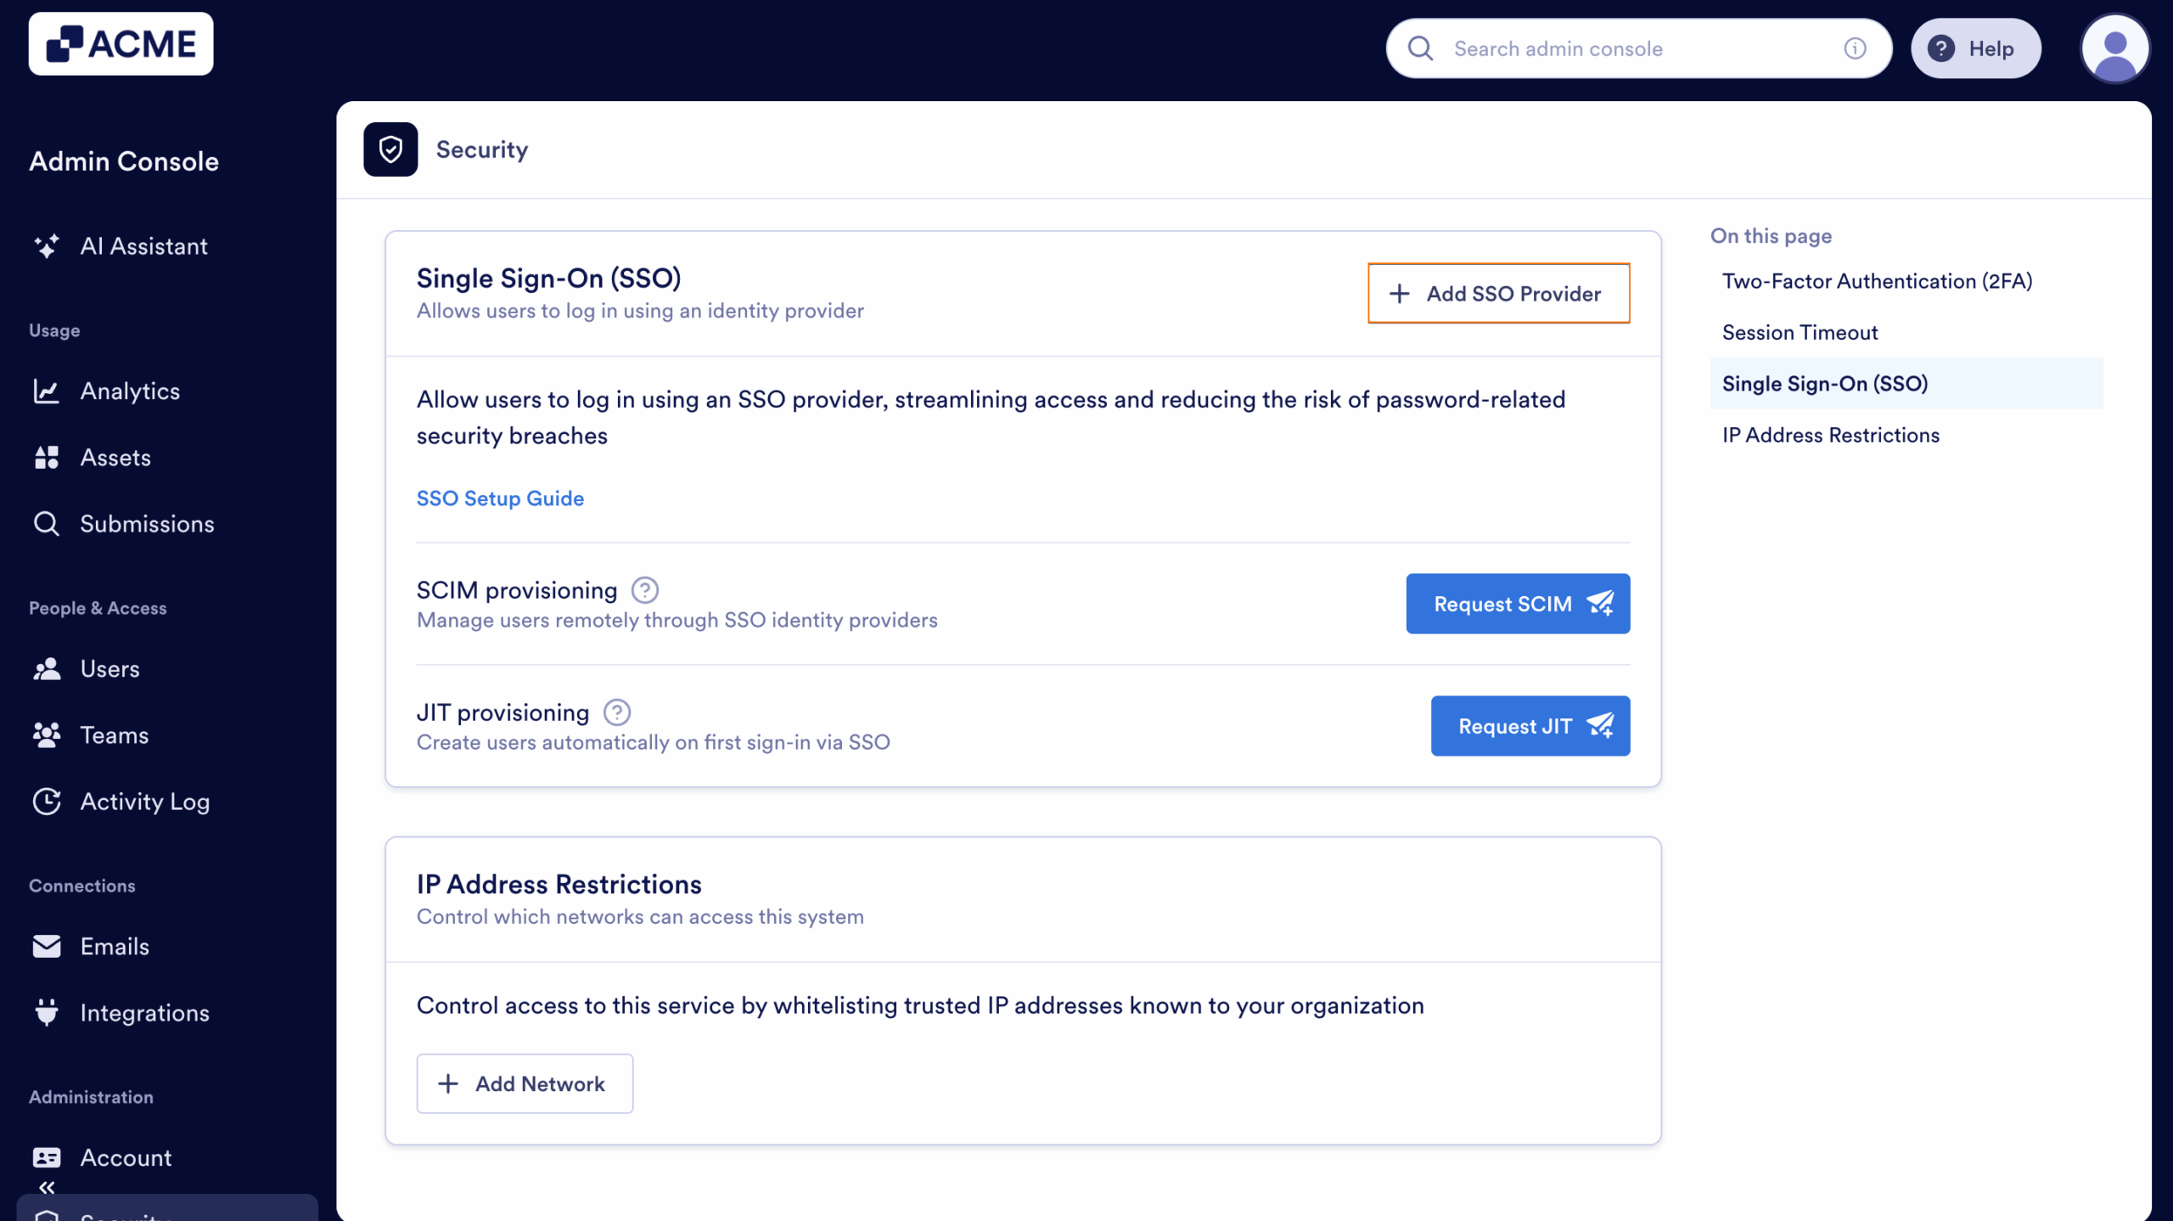Jump to Session Timeout section
The width and height of the screenshot is (2173, 1221).
(x=1800, y=332)
